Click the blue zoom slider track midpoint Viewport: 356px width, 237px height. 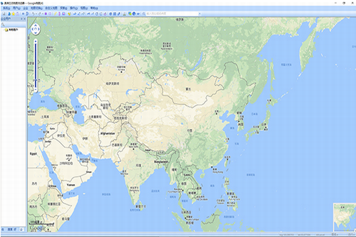[36, 65]
